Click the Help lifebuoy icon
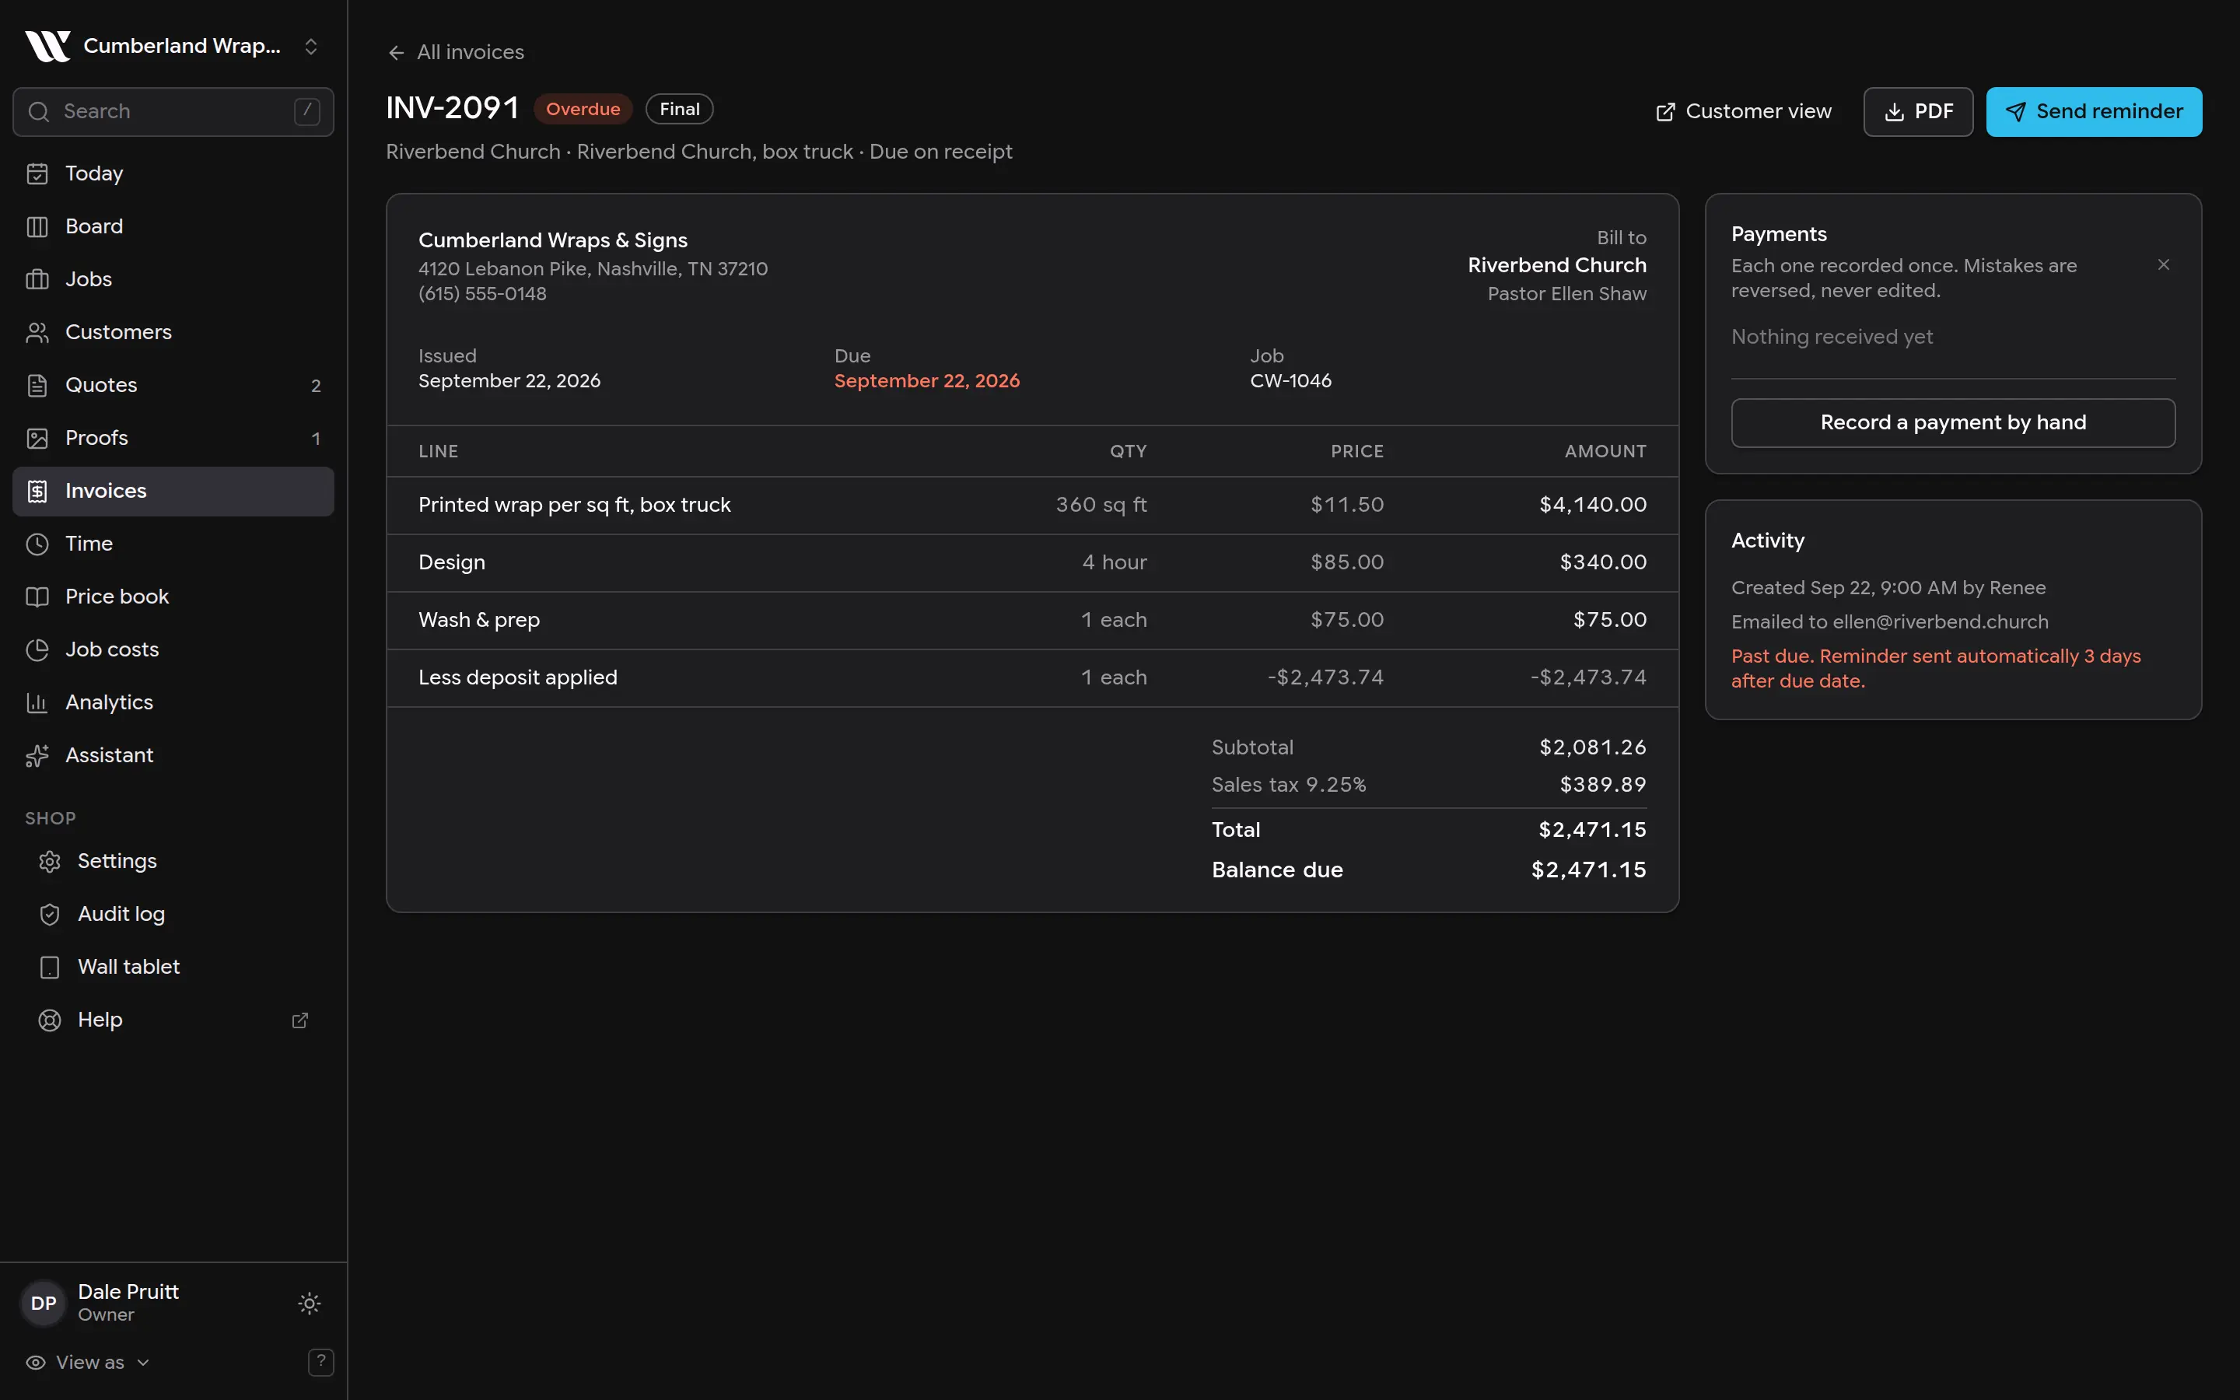This screenshot has width=2240, height=1400. click(x=50, y=1020)
